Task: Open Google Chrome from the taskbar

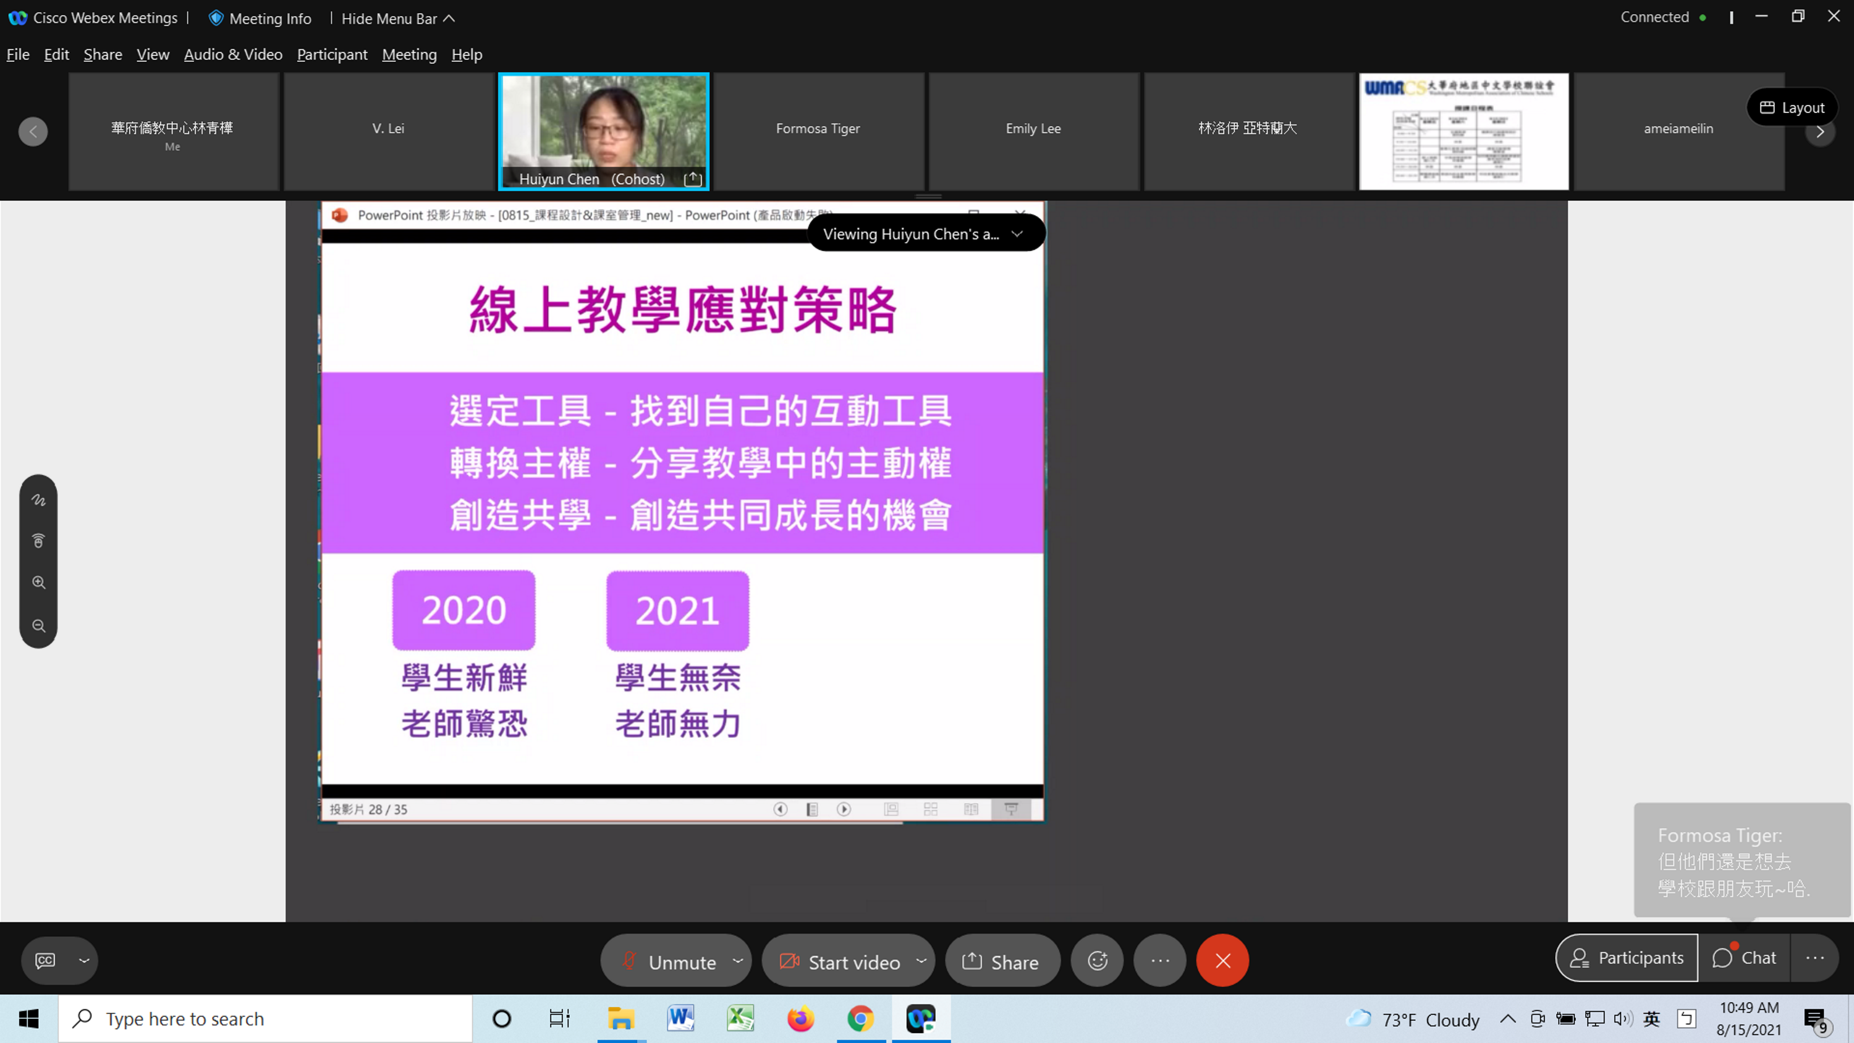Action: pyautogui.click(x=860, y=1018)
